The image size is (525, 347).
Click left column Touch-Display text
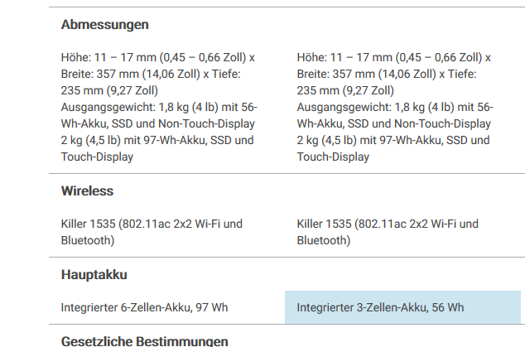tap(97, 157)
